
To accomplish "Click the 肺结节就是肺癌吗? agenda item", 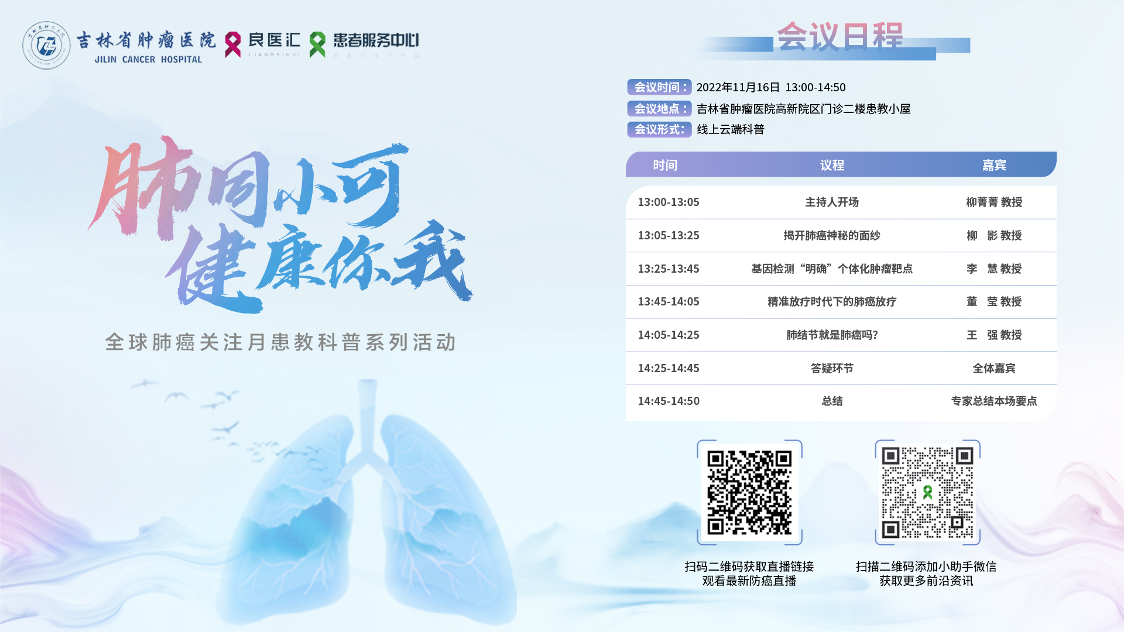I will coord(832,335).
